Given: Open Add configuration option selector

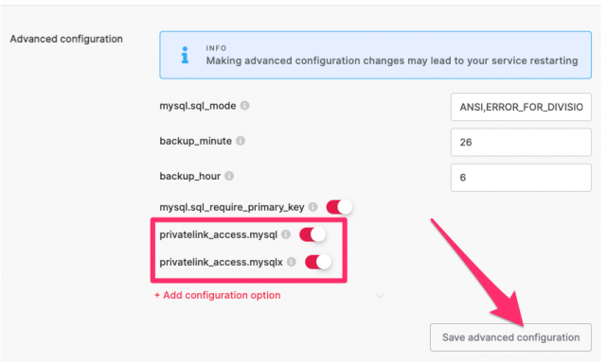Looking at the screenshot, I should click(x=218, y=295).
